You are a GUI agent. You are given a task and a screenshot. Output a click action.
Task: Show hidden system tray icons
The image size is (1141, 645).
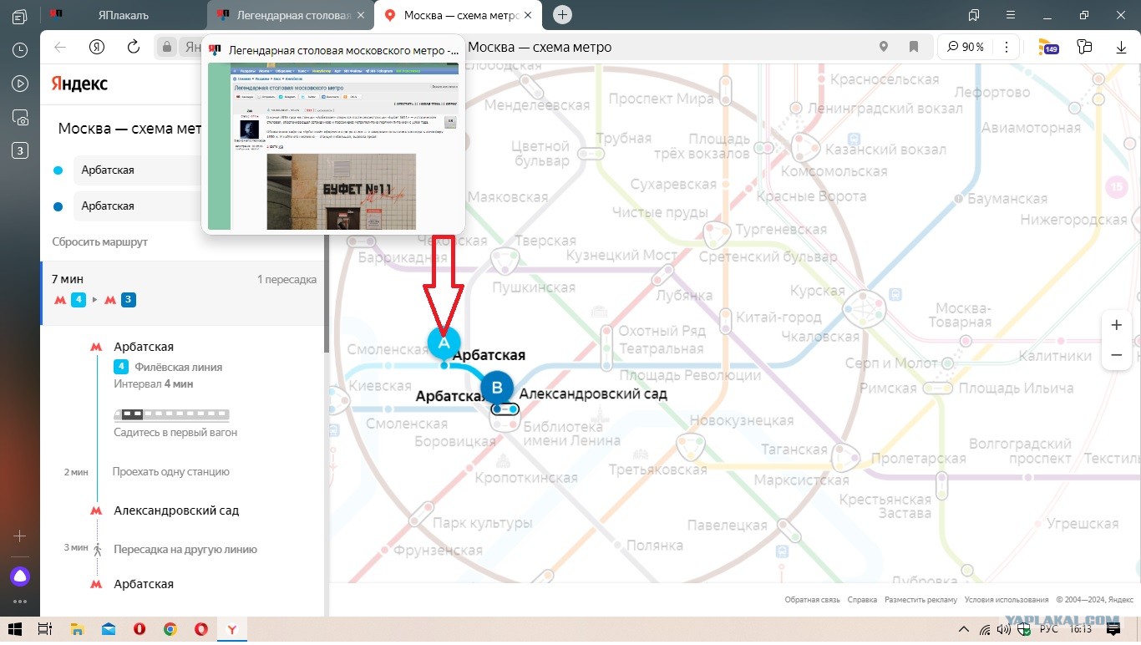963,629
